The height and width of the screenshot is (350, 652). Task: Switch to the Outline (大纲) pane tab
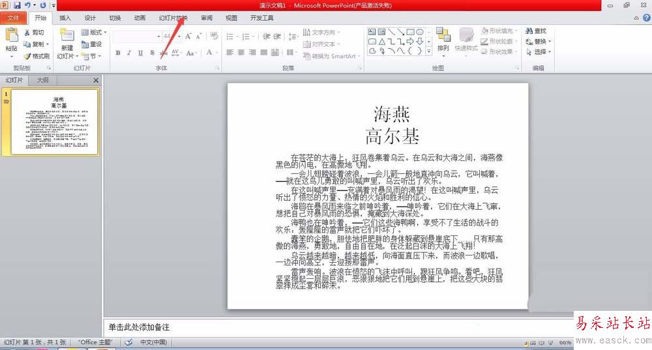click(43, 80)
